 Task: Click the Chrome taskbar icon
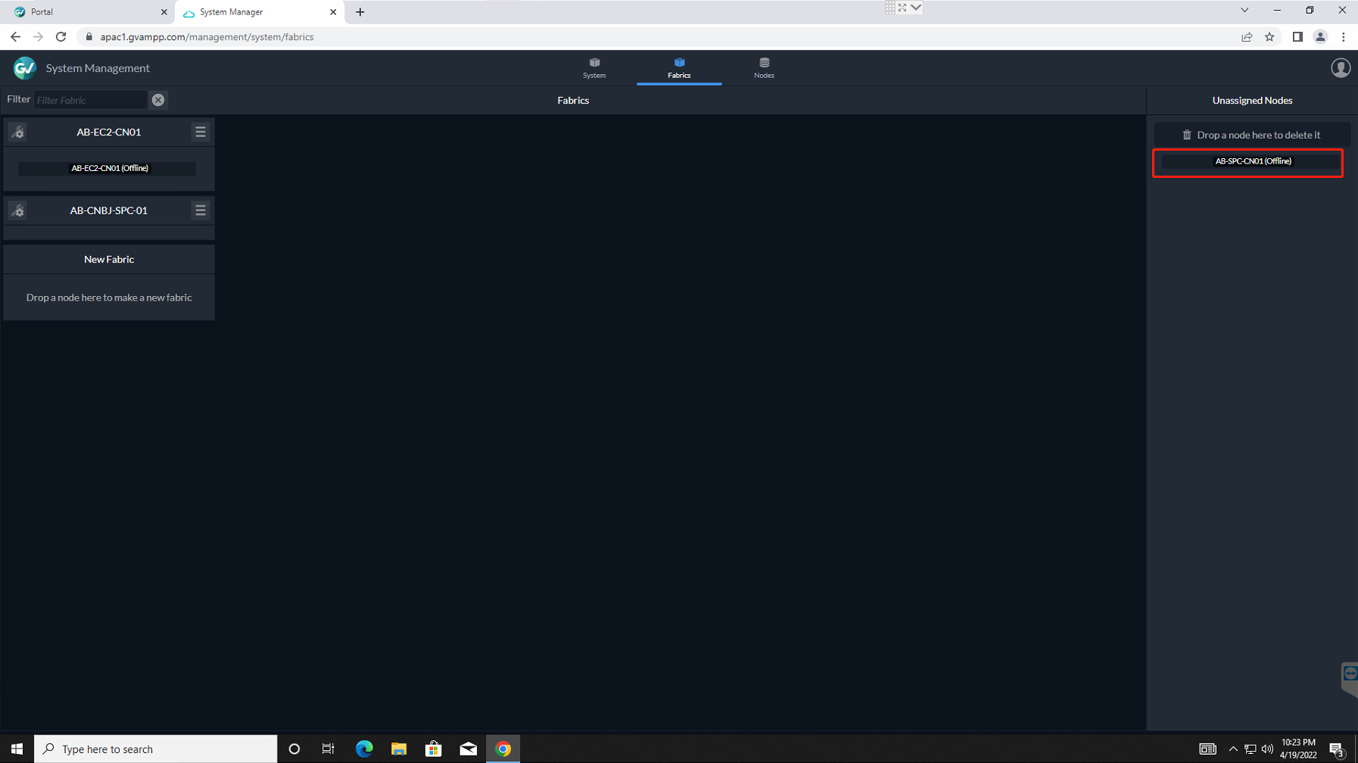pos(503,749)
